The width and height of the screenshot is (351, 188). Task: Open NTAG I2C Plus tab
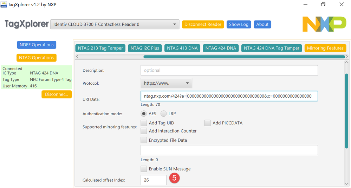[145, 48]
